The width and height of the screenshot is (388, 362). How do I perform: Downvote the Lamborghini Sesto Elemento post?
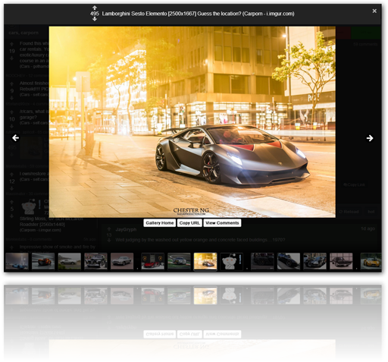[95, 19]
